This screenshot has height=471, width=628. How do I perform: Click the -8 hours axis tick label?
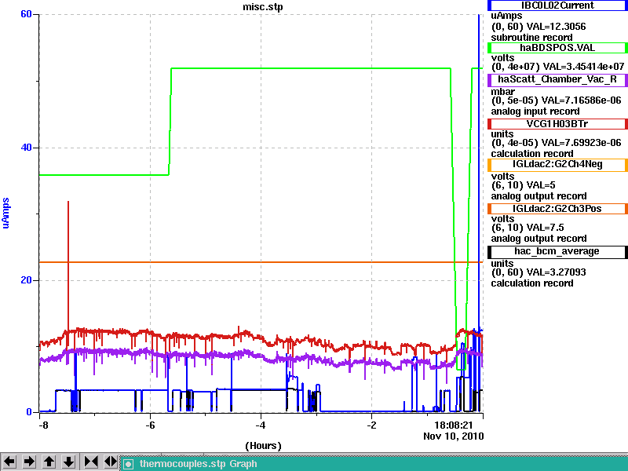[43, 425]
